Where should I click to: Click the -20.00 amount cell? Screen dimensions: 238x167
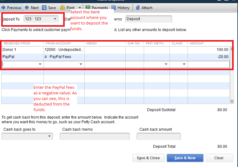[x=208, y=57]
